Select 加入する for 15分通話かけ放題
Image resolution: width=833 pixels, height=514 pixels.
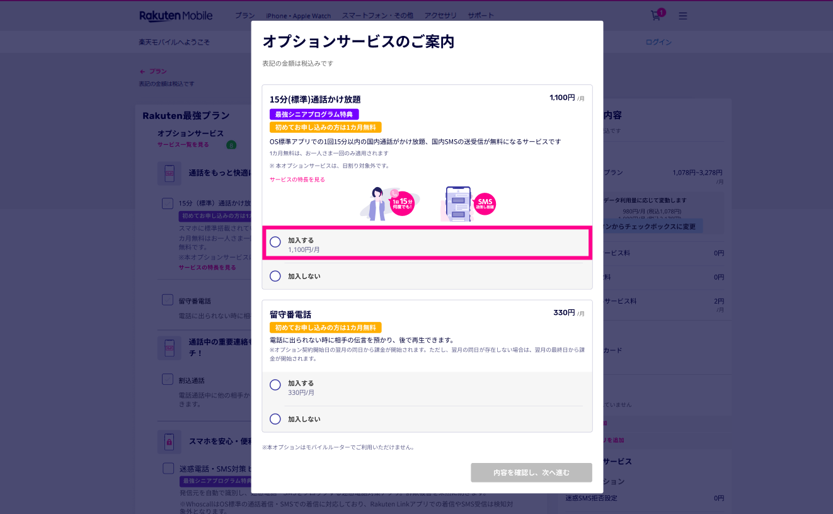pos(275,242)
